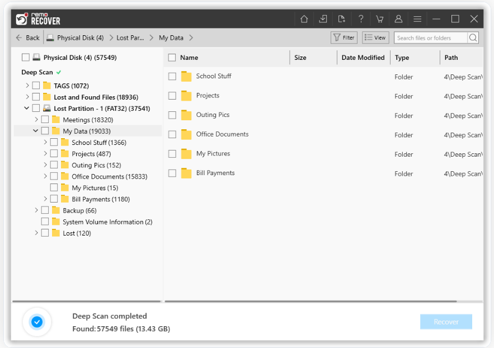Image resolution: width=494 pixels, height=348 pixels.
Task: Click the save recovery session icon
Action: (x=323, y=18)
